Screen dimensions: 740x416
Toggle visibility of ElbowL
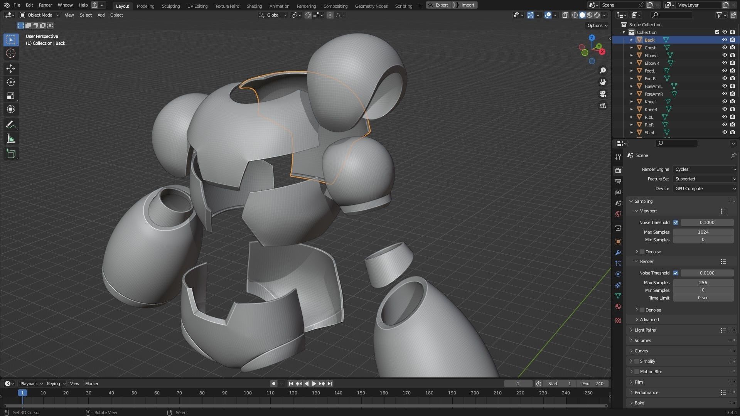725,55
